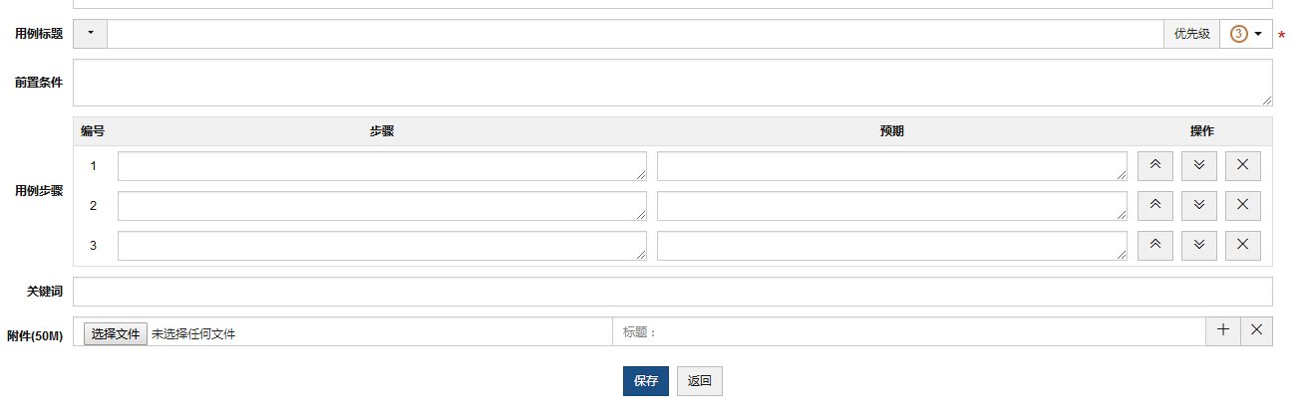
Task: Focus the 前置条件 text area
Action: [672, 83]
